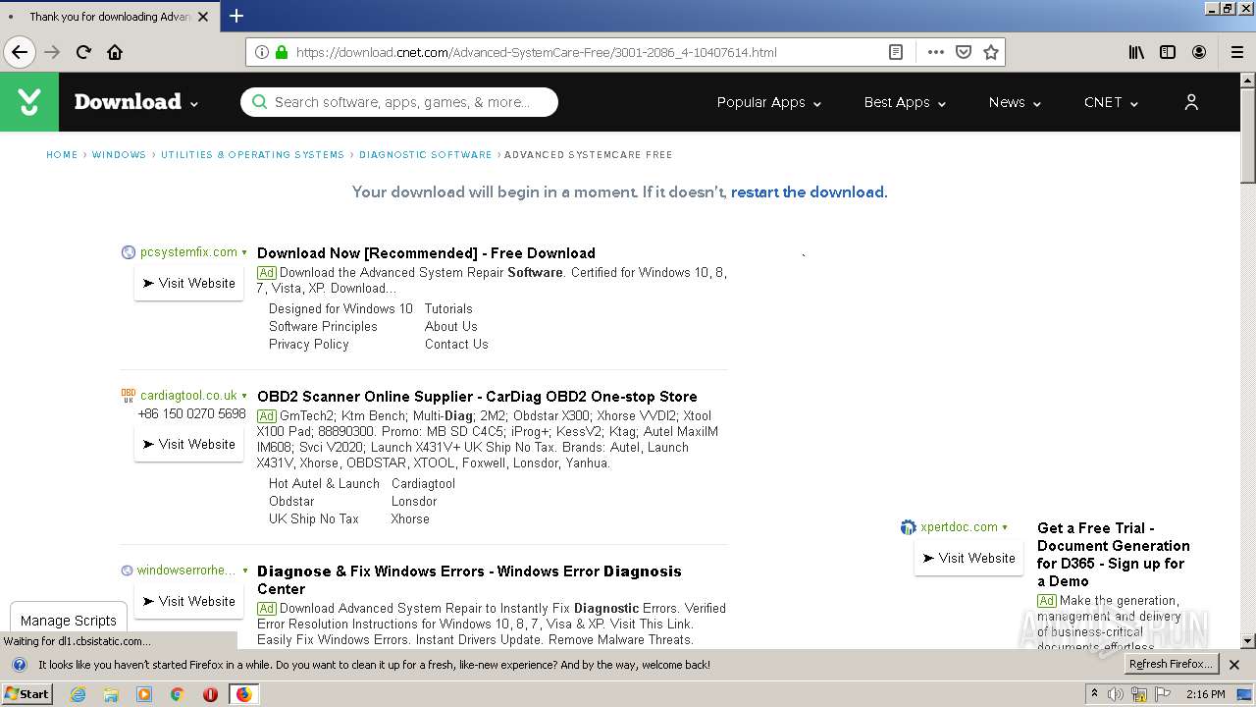Click the browser address bar URL
The width and height of the screenshot is (1256, 707).
click(x=536, y=52)
